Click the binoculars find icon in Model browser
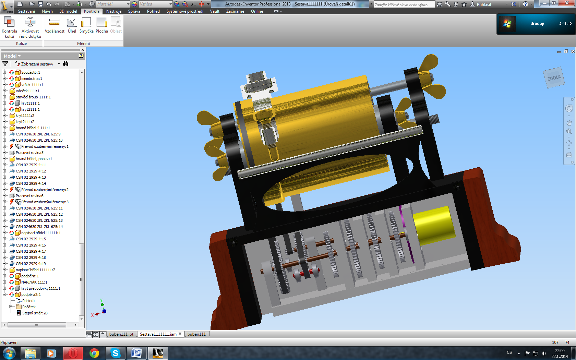This screenshot has height=360, width=576. [x=66, y=64]
